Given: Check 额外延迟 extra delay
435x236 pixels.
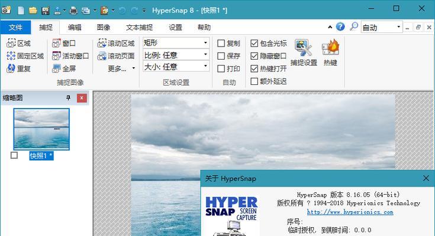Looking at the screenshot, I should pos(254,81).
